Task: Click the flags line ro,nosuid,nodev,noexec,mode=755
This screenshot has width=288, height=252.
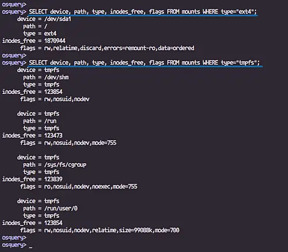Action: tap(79, 186)
